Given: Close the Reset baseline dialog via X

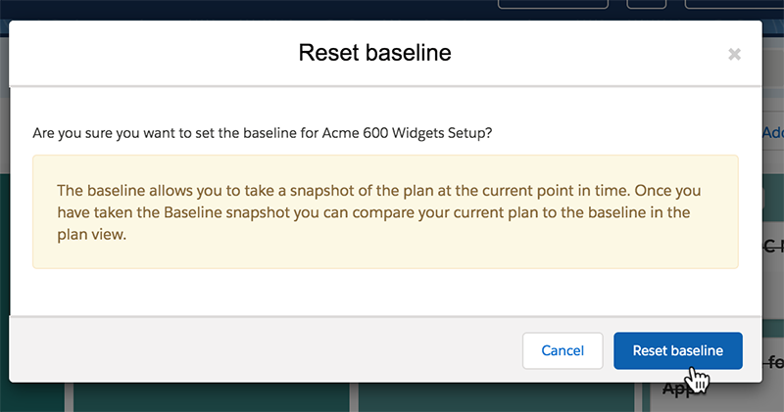Looking at the screenshot, I should point(734,54).
